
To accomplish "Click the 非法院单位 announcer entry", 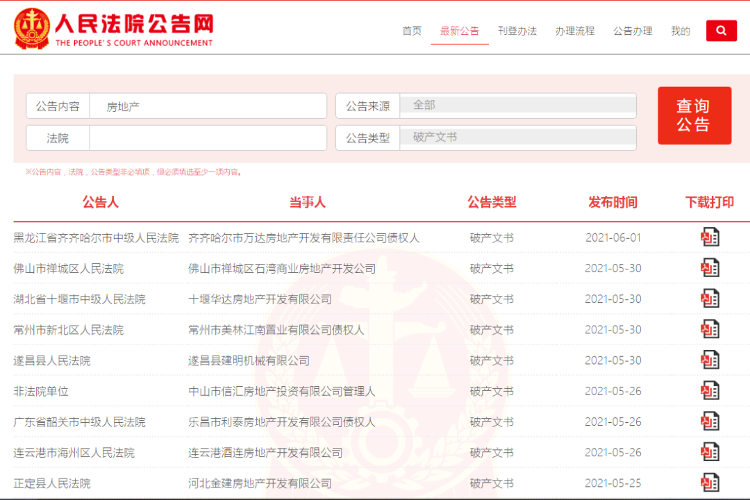I will coord(41,391).
